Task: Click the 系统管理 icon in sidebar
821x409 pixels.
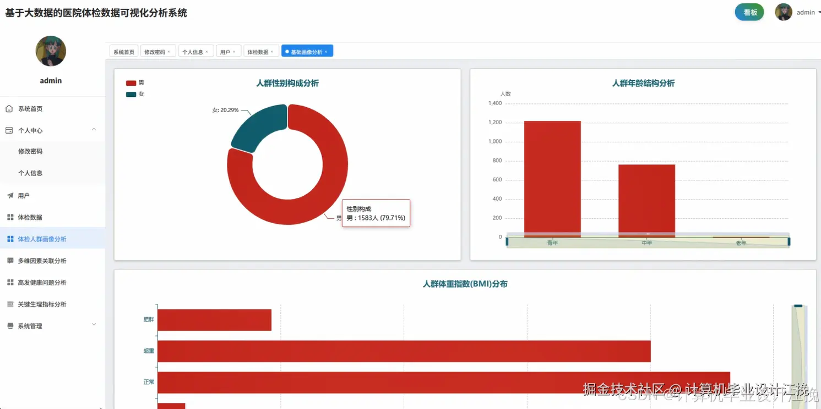Action: click(10, 326)
